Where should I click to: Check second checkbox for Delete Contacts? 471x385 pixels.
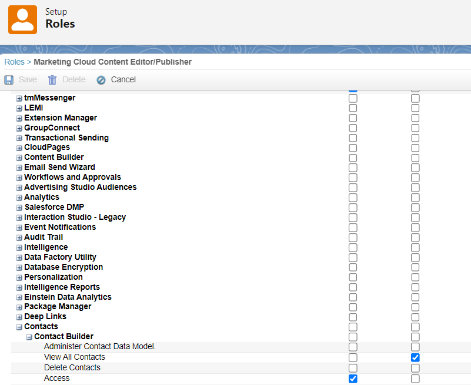tap(415, 368)
